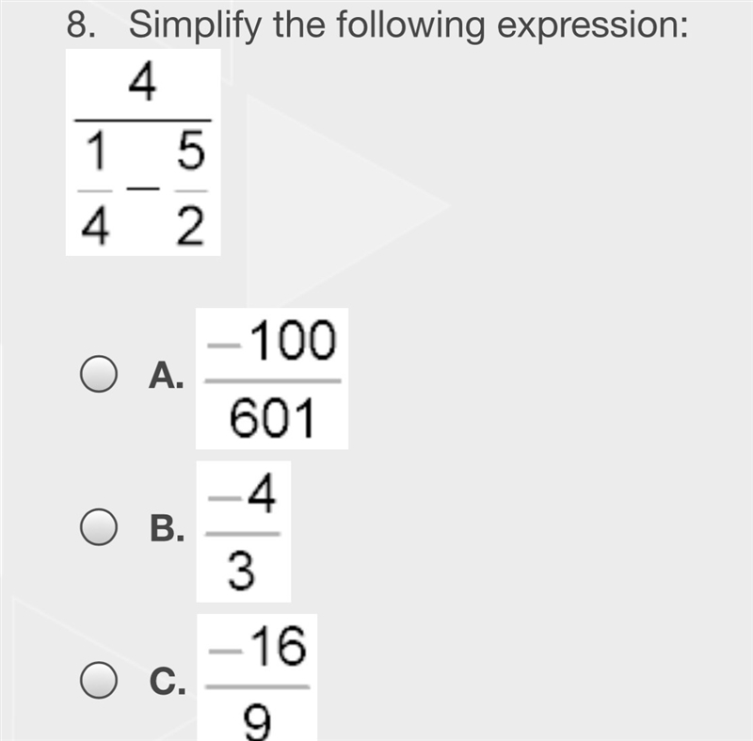Click the 16 numerator in option C
This screenshot has height=741, width=753.
point(279,646)
